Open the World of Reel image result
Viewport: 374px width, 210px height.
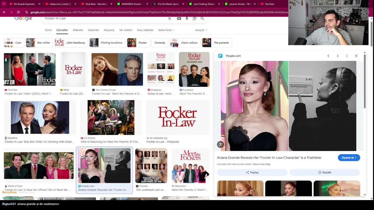coord(39,165)
